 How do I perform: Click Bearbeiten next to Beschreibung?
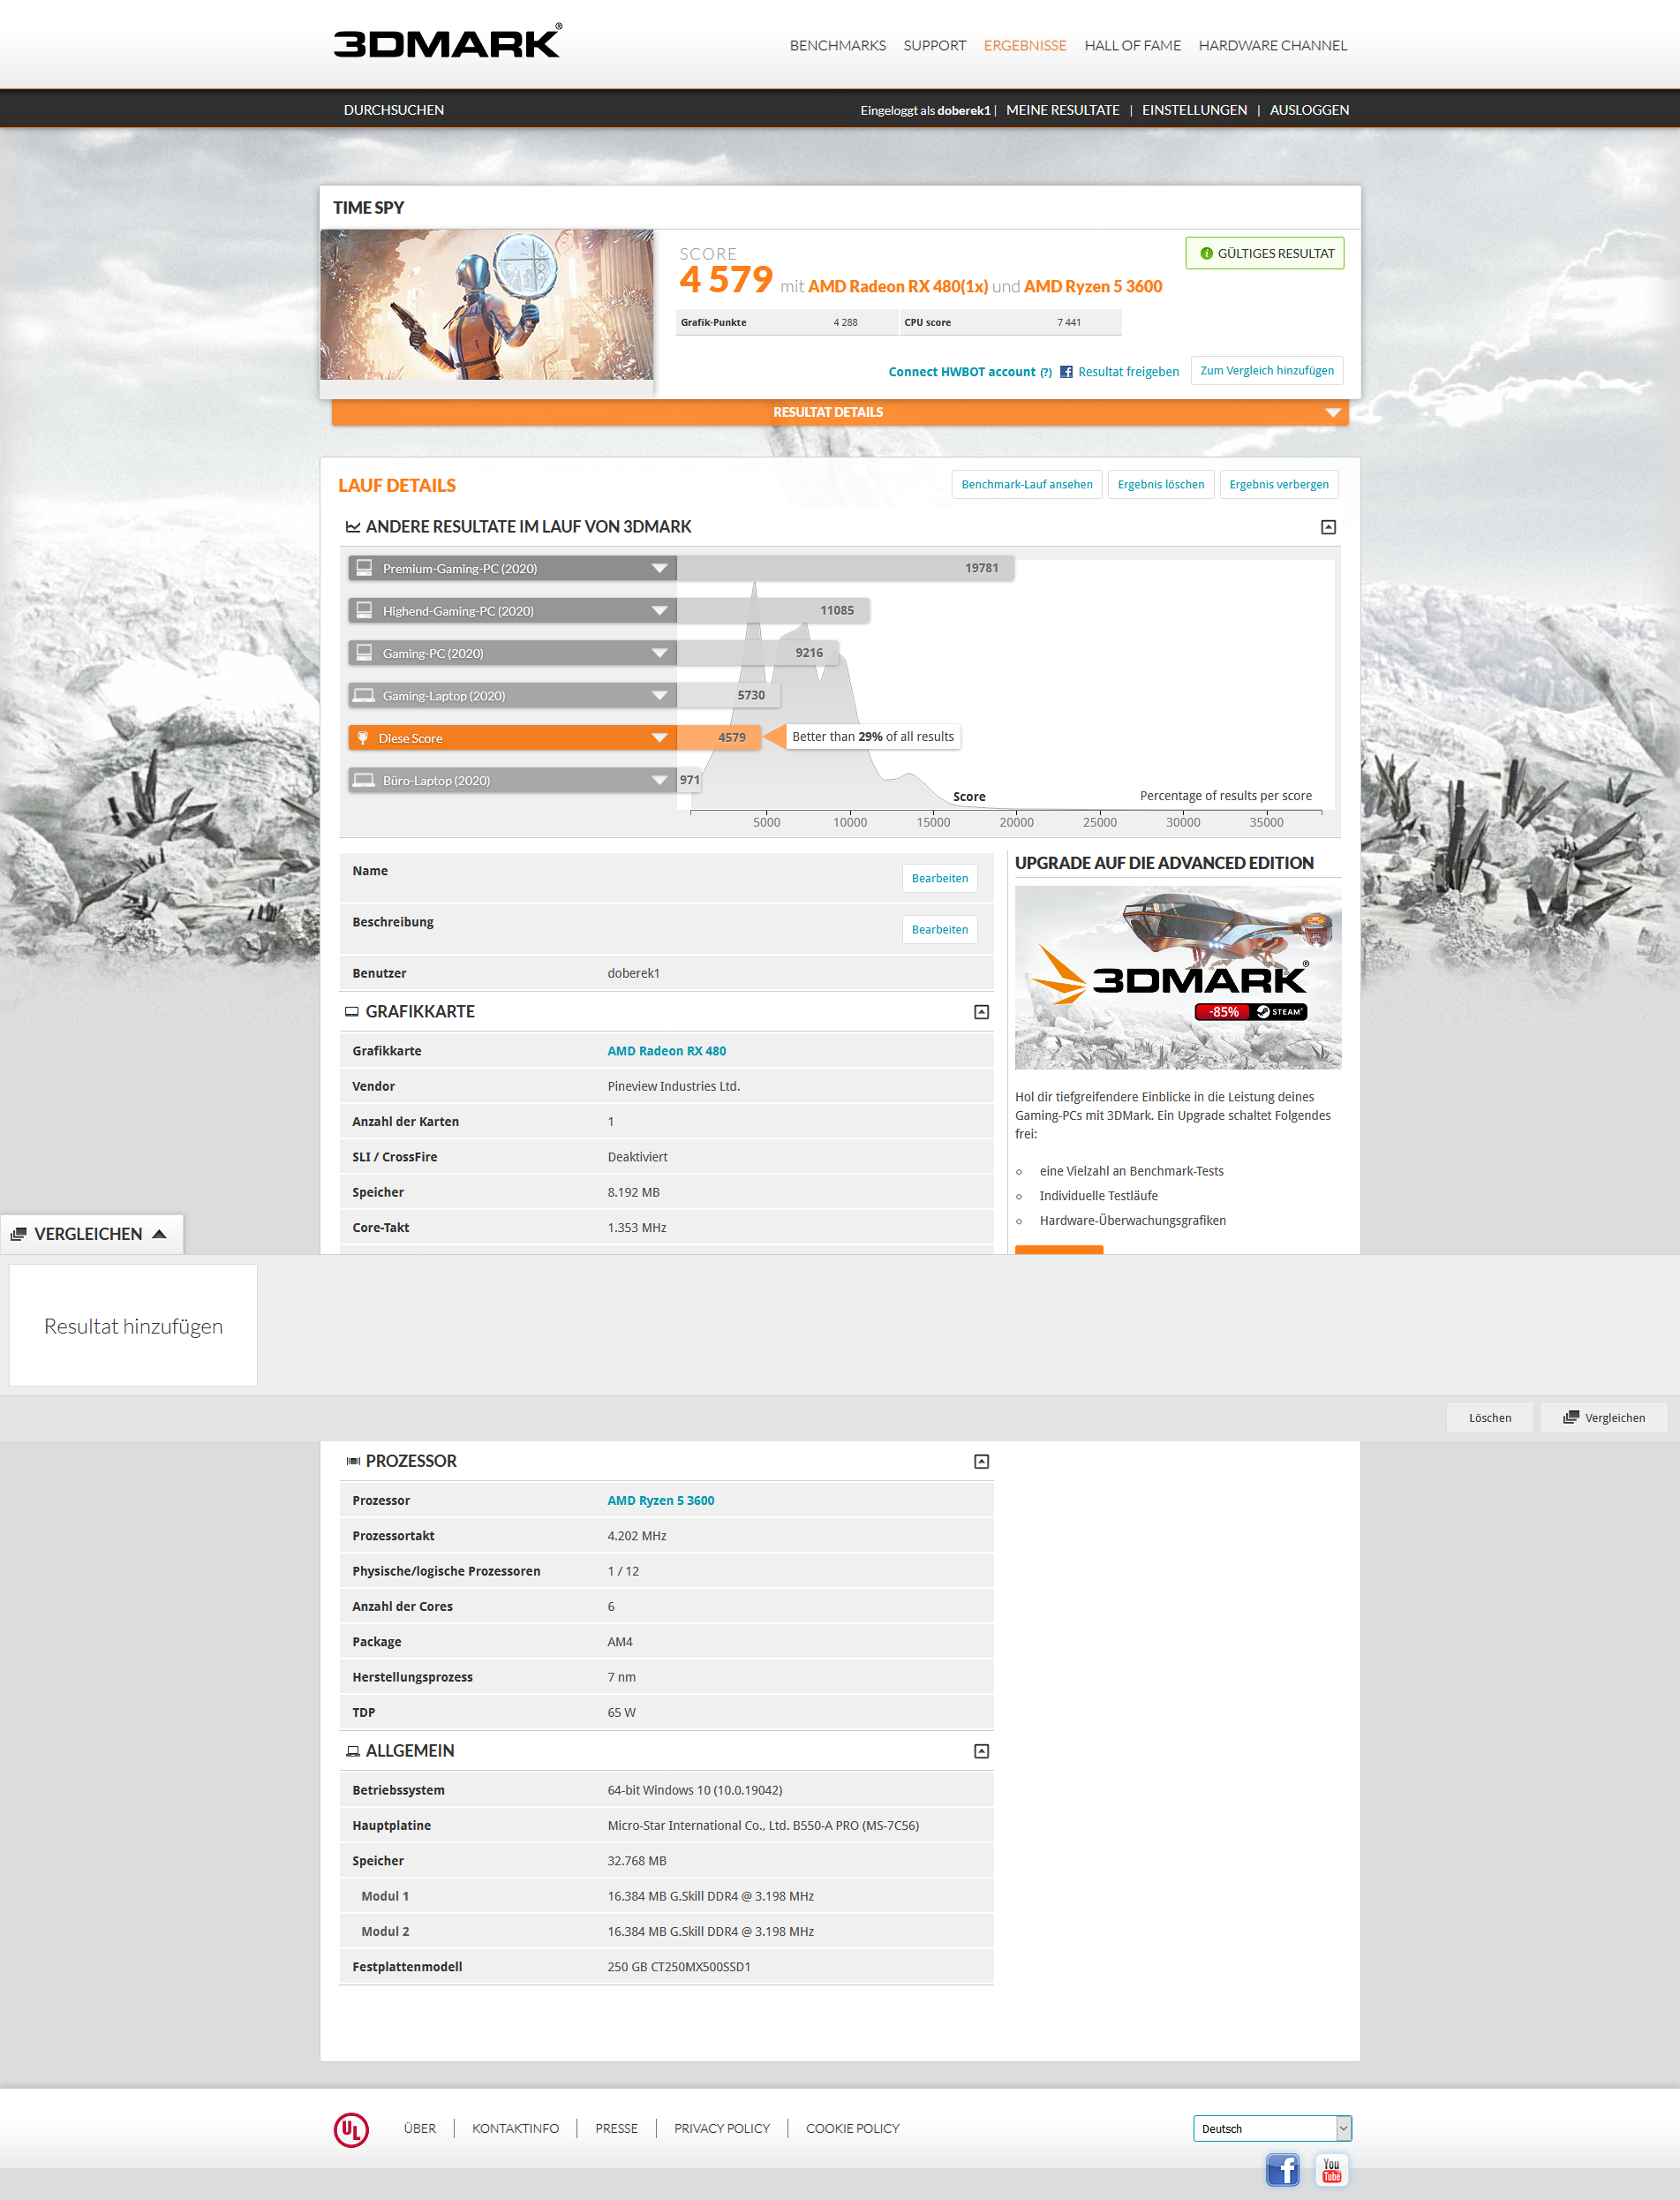pos(940,929)
